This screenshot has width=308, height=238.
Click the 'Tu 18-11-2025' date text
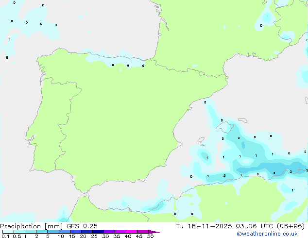click(x=204, y=226)
